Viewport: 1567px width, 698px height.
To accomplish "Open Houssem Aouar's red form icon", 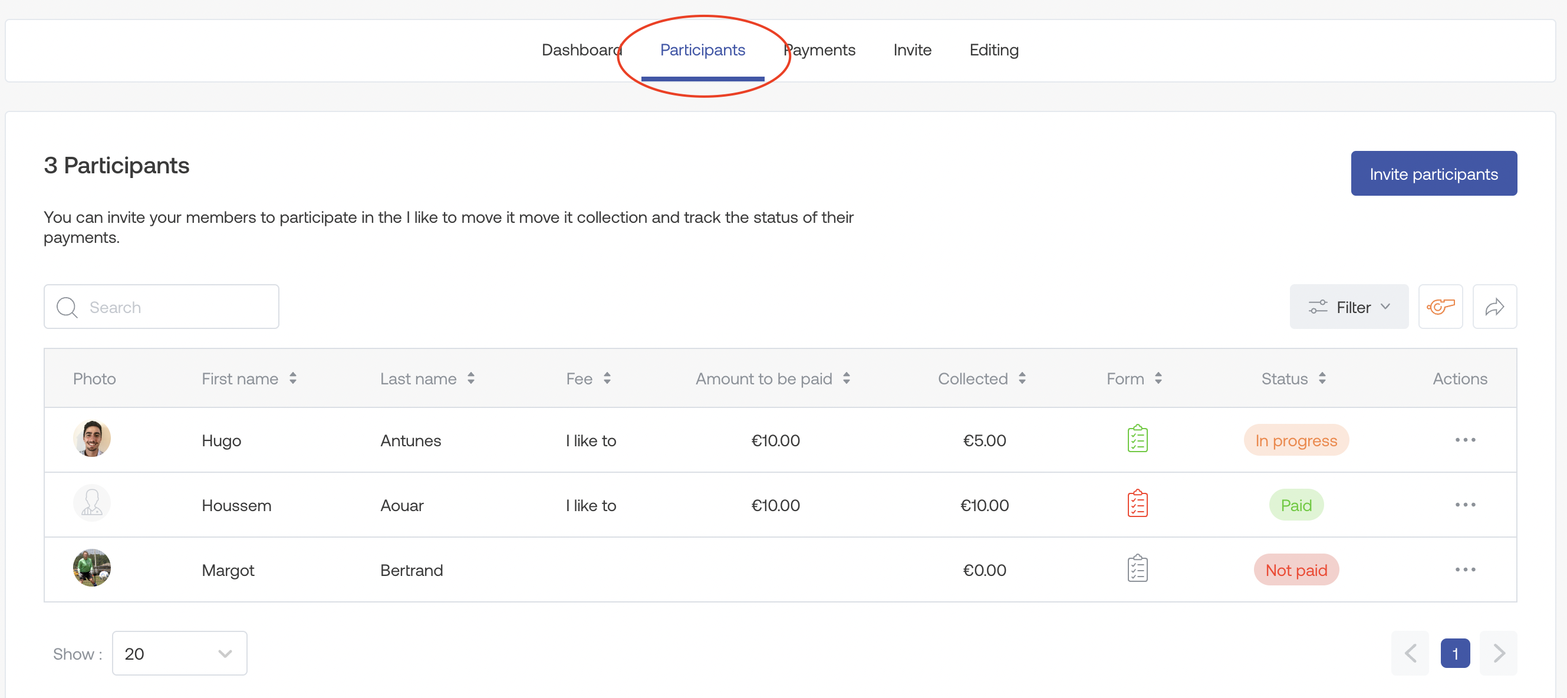I will click(x=1137, y=505).
